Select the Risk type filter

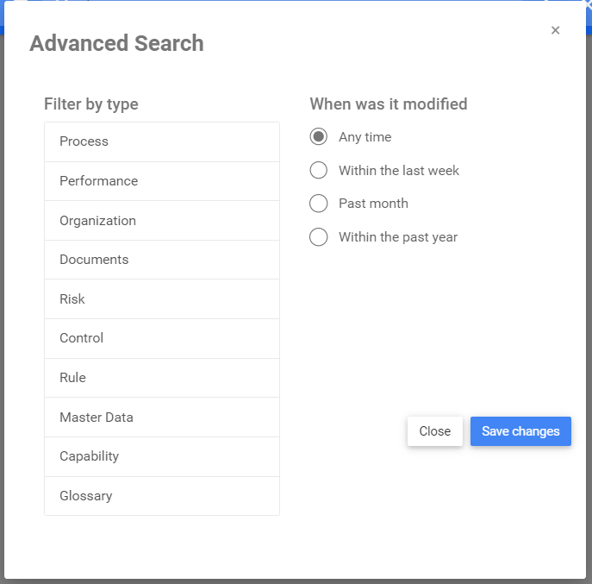[x=162, y=299]
